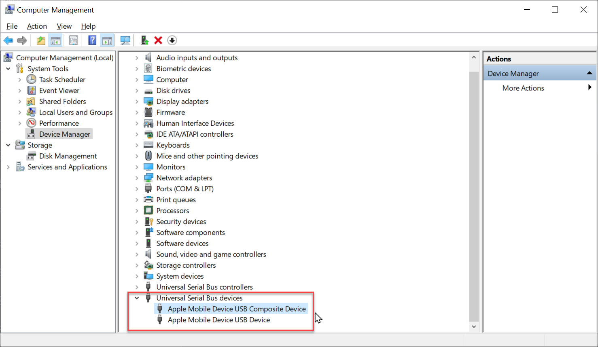Click the Update device driver toolbar icon

click(x=145, y=40)
